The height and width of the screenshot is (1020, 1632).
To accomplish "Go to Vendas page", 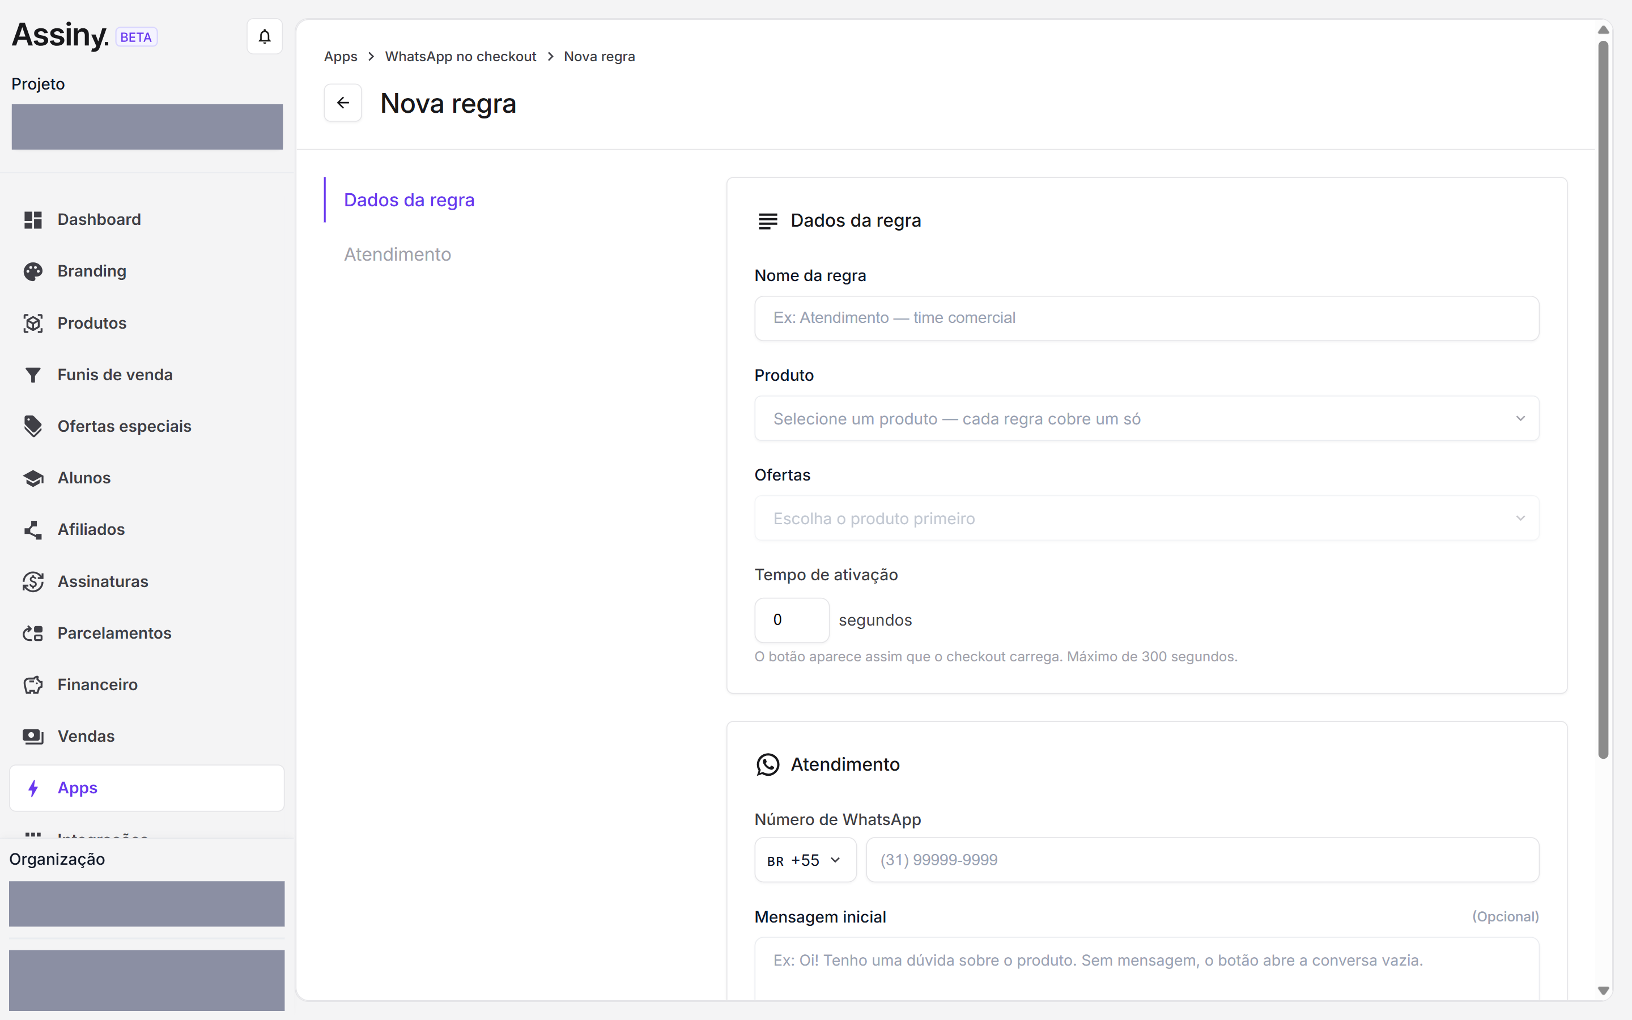I will [x=147, y=737].
